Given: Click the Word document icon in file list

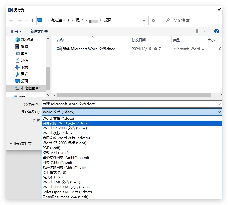Looking at the screenshot, I should [x=59, y=49].
